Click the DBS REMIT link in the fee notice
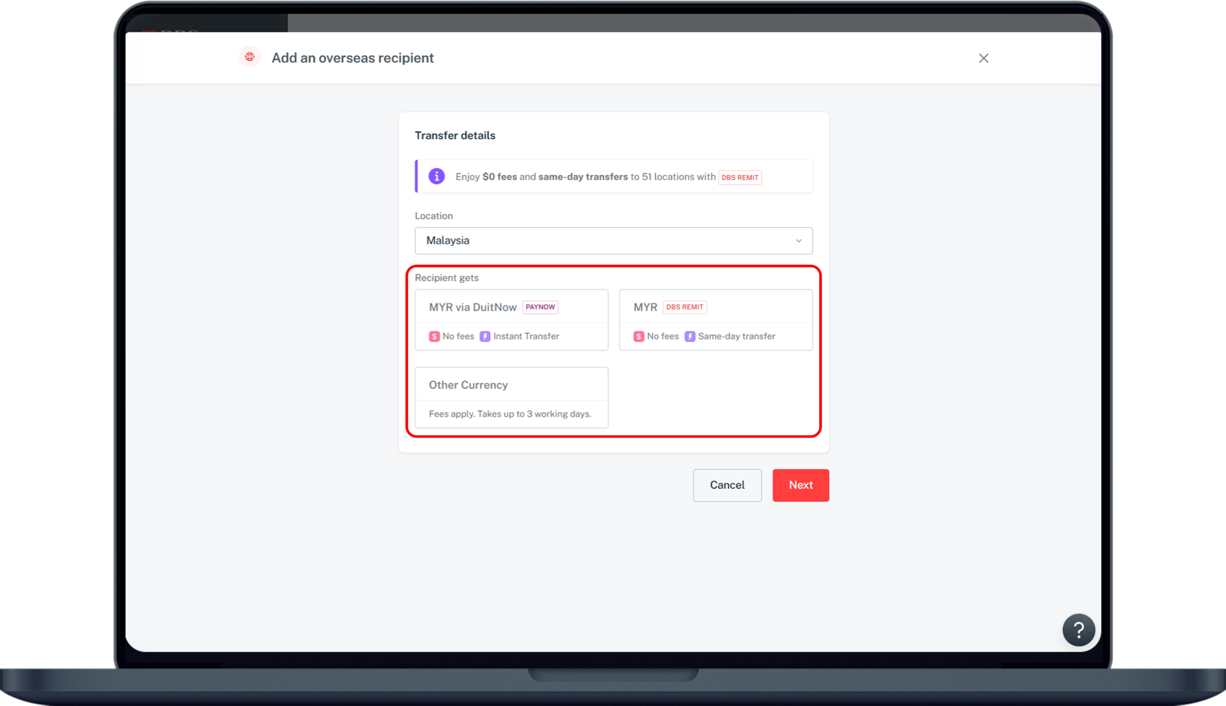Image resolution: width=1226 pixels, height=706 pixels. [740, 178]
